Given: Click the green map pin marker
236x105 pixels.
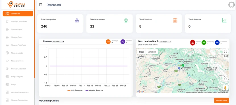Looking at the screenshot, I should [183, 66].
